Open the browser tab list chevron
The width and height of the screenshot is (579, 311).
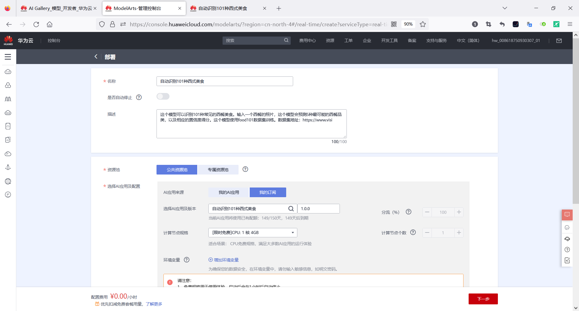coord(505,8)
